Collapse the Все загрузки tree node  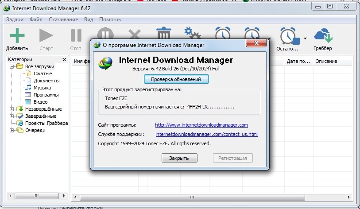tap(12, 66)
